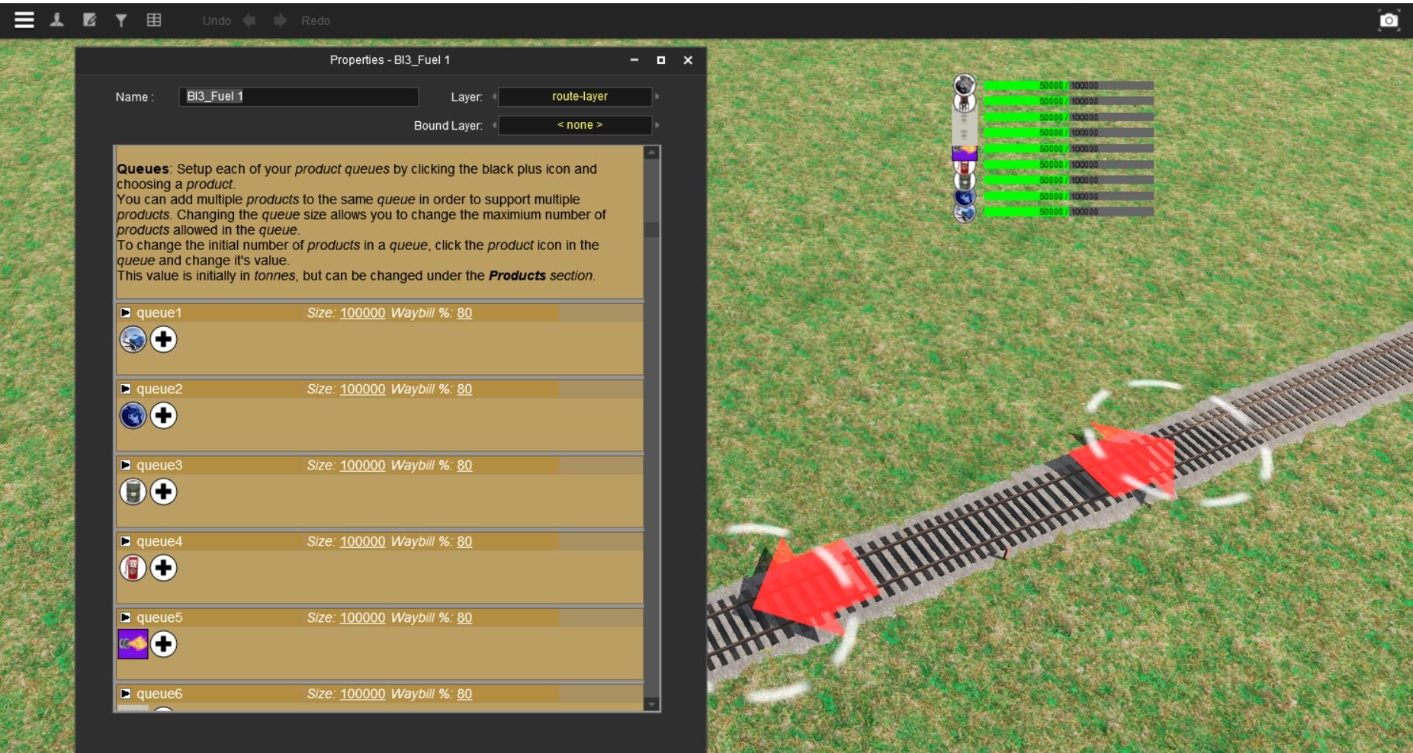Change Bound Layer with left arrow
This screenshot has width=1413, height=753.
coord(494,125)
